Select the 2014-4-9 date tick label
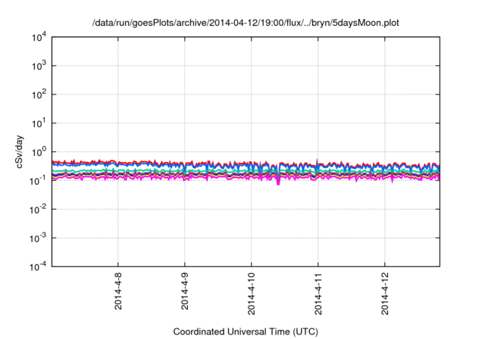 click(185, 291)
